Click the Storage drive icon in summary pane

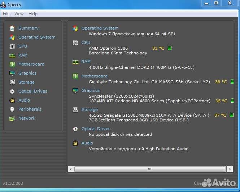[x=75, y=110]
